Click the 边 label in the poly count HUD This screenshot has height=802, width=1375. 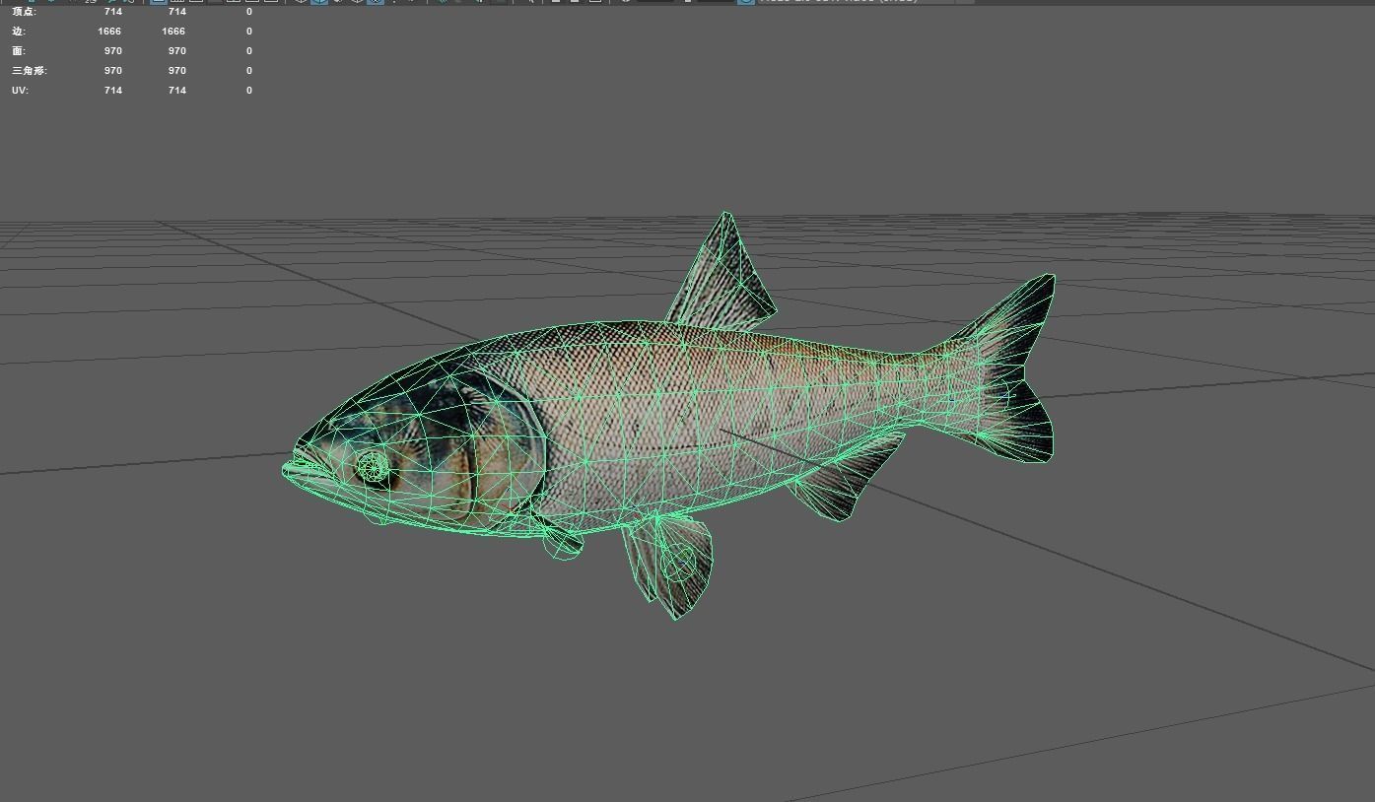[19, 32]
